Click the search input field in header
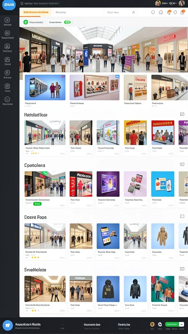The height and width of the screenshot is (334, 188). pyautogui.click(x=121, y=12)
